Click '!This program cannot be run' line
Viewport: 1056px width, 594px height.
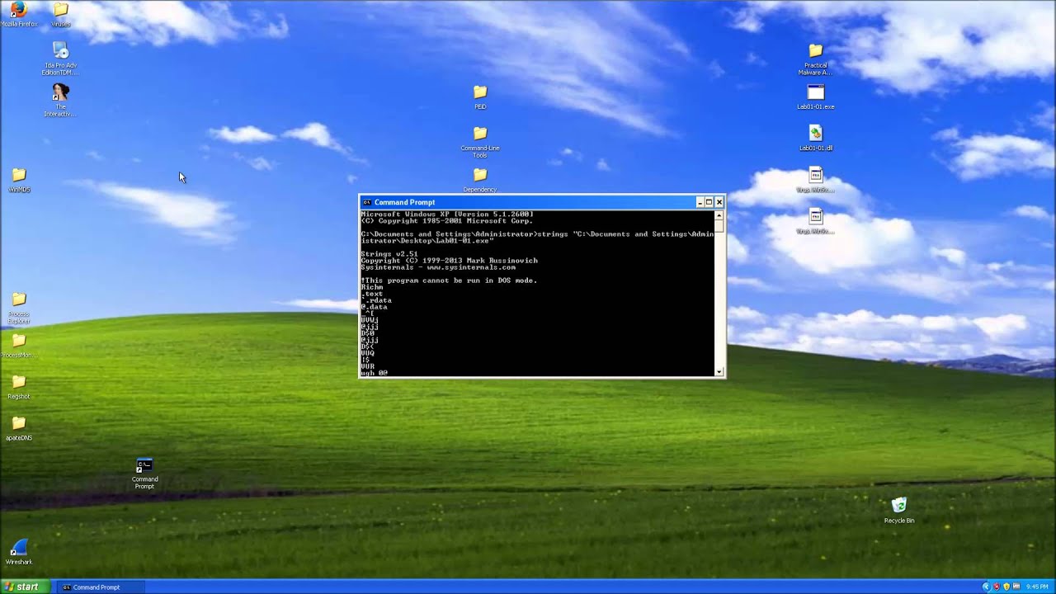click(x=449, y=280)
